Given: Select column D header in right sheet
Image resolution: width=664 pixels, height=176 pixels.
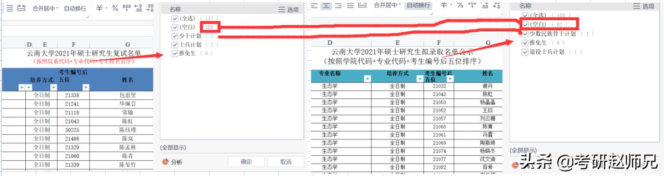Looking at the screenshot, I should click(330, 42).
